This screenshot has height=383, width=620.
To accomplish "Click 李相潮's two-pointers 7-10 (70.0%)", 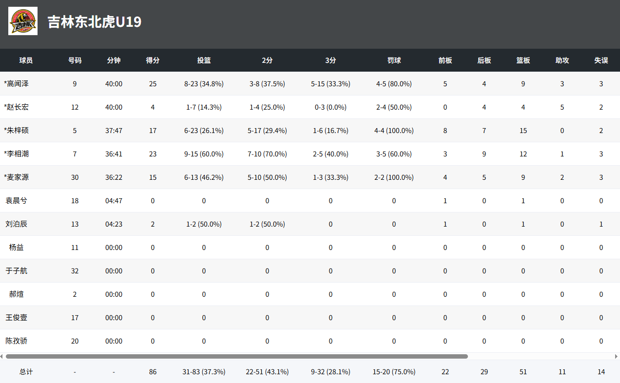I will [x=267, y=154].
